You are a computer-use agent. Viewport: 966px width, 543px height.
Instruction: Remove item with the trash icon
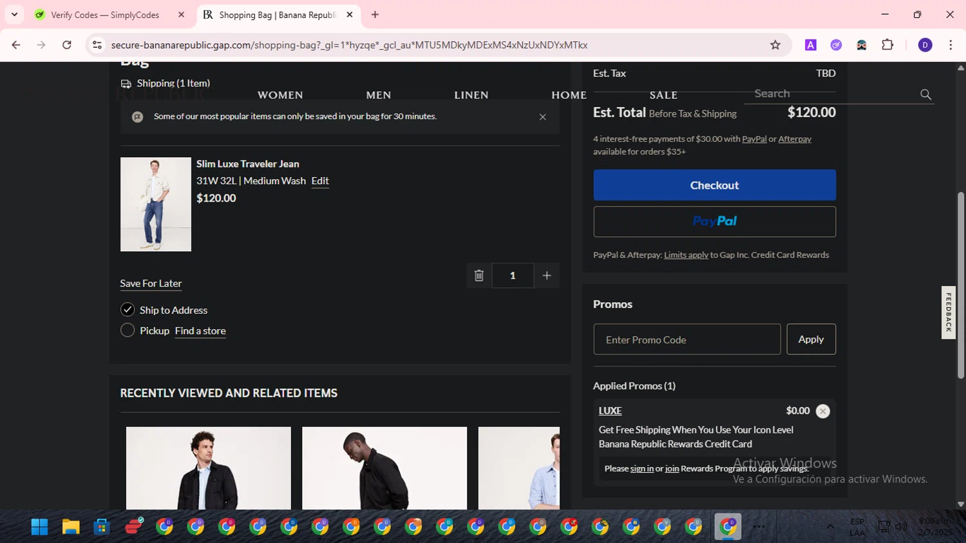click(x=479, y=276)
